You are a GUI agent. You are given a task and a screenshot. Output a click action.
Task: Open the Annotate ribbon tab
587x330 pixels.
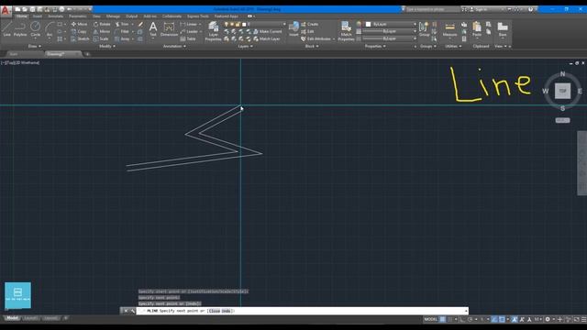(55, 16)
